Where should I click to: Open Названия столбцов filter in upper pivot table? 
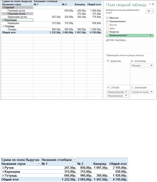(60, 1)
